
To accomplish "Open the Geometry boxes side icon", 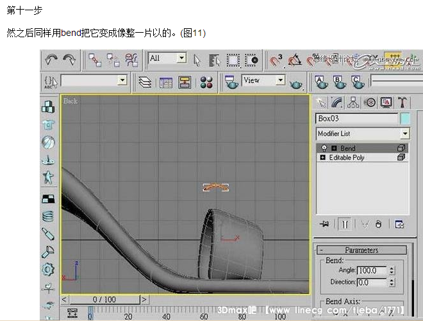I will click(x=48, y=107).
